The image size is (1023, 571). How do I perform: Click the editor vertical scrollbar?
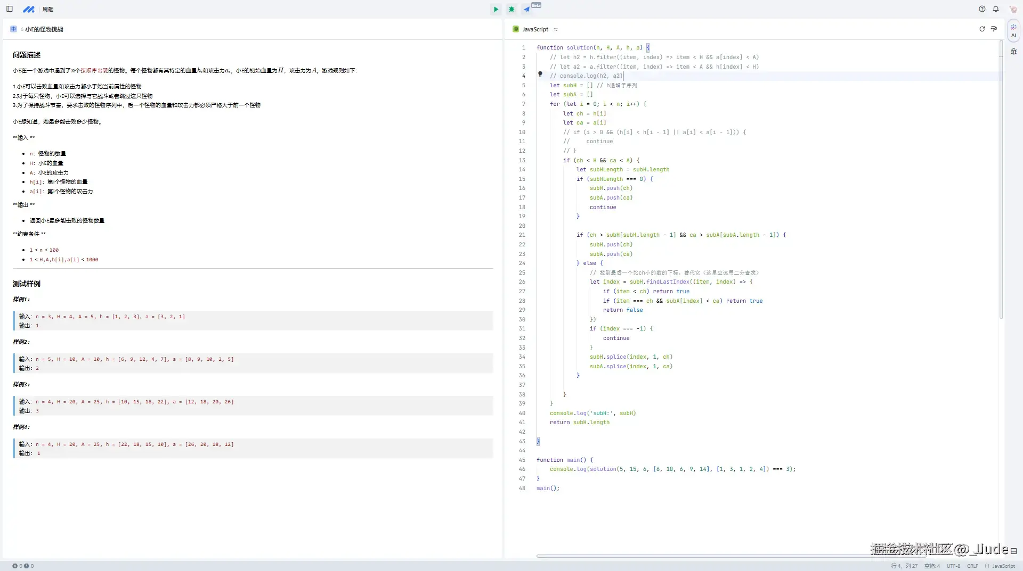(x=1001, y=179)
